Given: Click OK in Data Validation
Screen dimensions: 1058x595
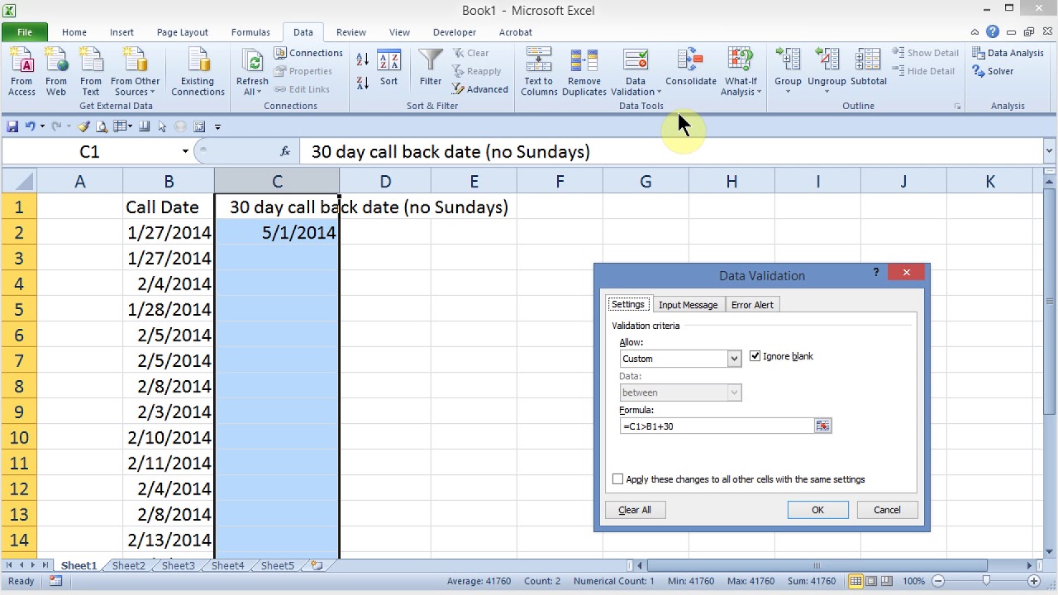Looking at the screenshot, I should pyautogui.click(x=817, y=510).
